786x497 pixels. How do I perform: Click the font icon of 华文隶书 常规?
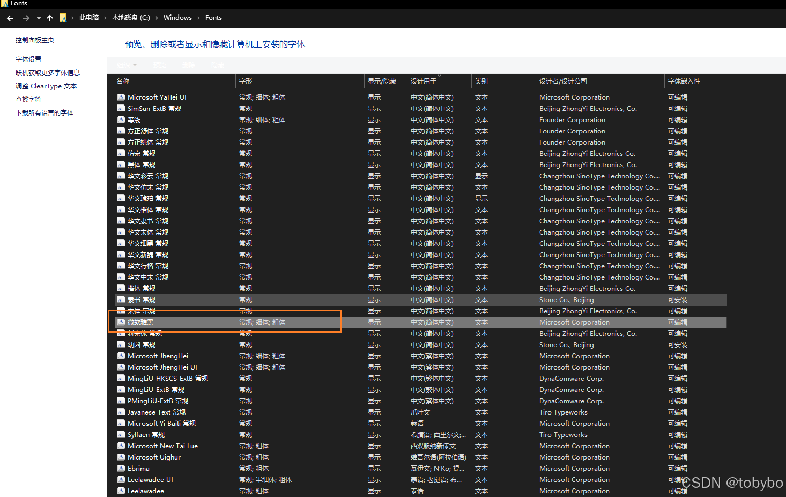pos(121,221)
